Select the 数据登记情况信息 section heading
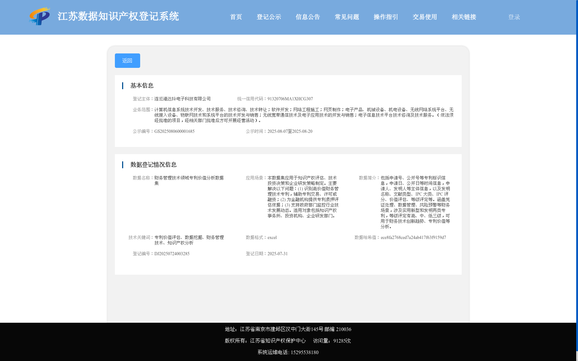Screen dimensions: 578x361 (x=154, y=165)
